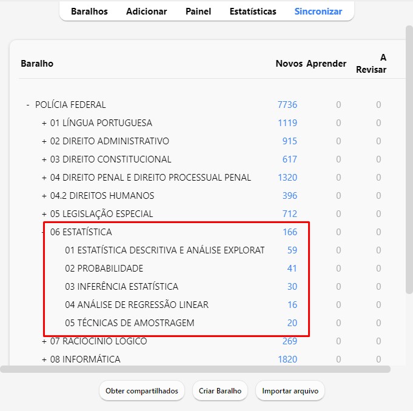Viewport: 413px width, 411px height.
Task: Click the Importar arquivo button
Action: coord(290,391)
